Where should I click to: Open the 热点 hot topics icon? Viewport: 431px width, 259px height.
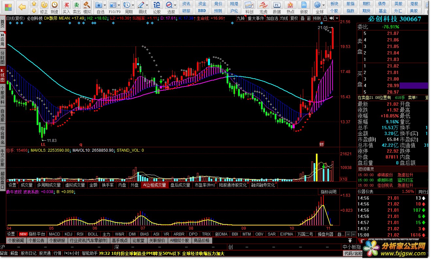[x=290, y=7]
